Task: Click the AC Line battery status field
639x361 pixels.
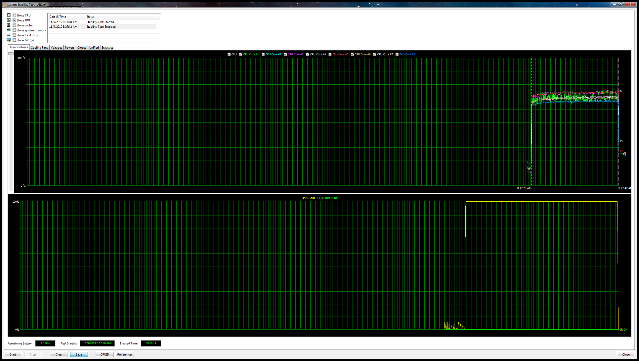Action: 45,343
